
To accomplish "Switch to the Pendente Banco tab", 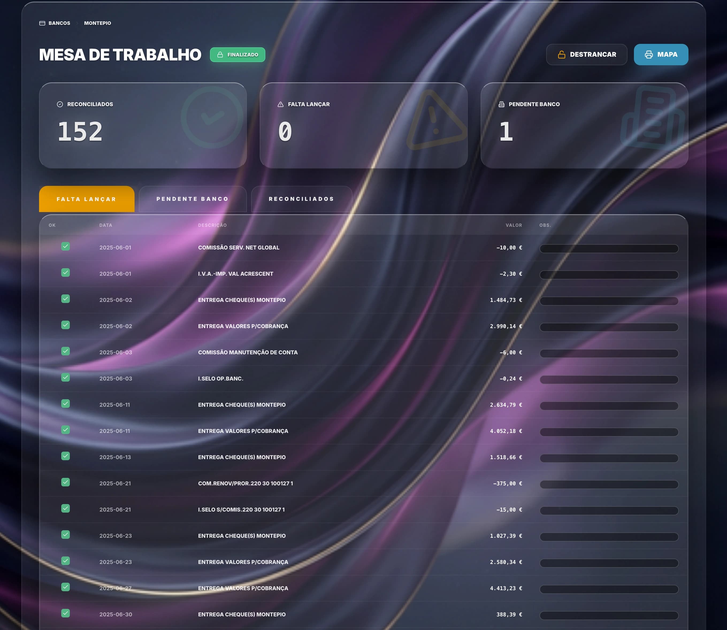I will click(192, 199).
